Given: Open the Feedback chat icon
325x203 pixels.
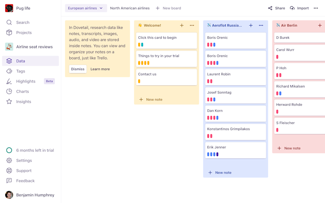Looking at the screenshot, I should point(9,180).
